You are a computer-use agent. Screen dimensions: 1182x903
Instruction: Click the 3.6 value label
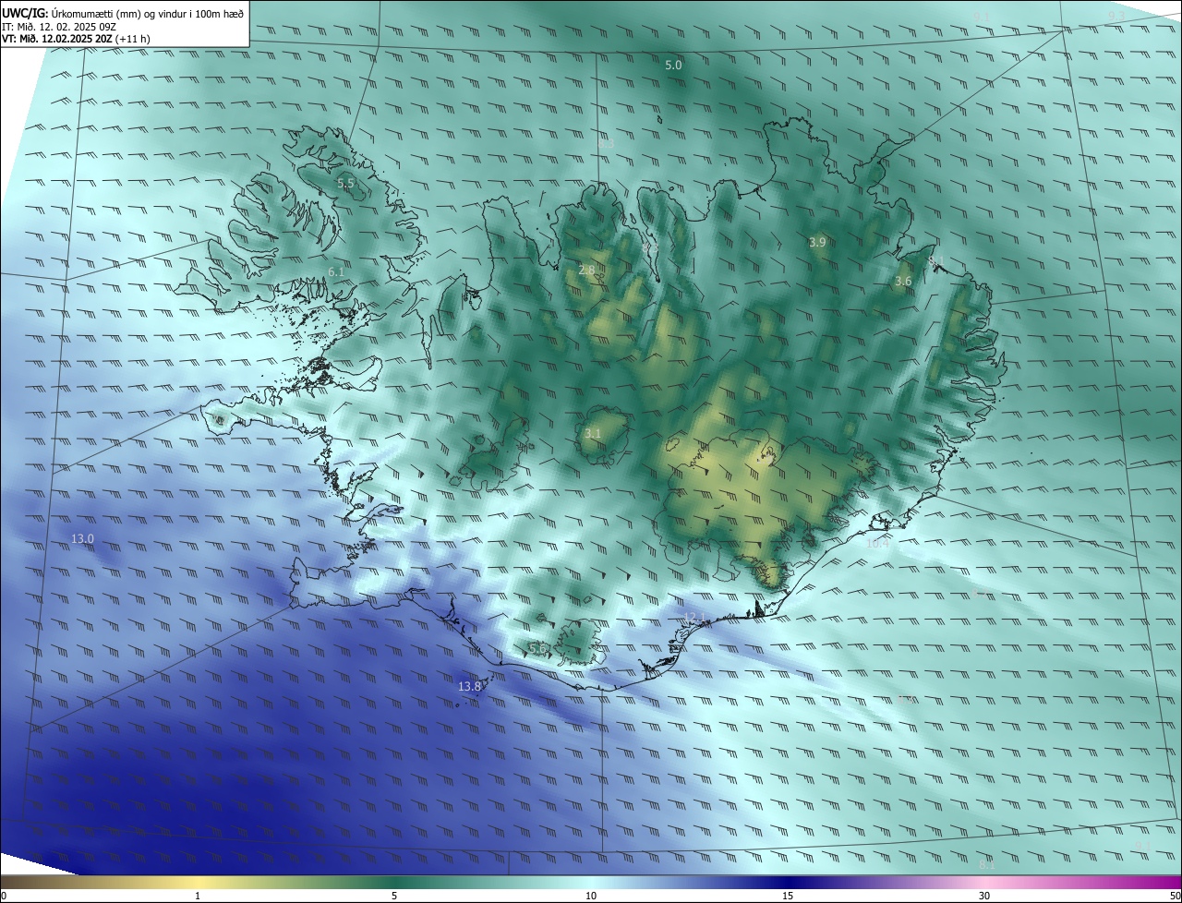pos(904,281)
